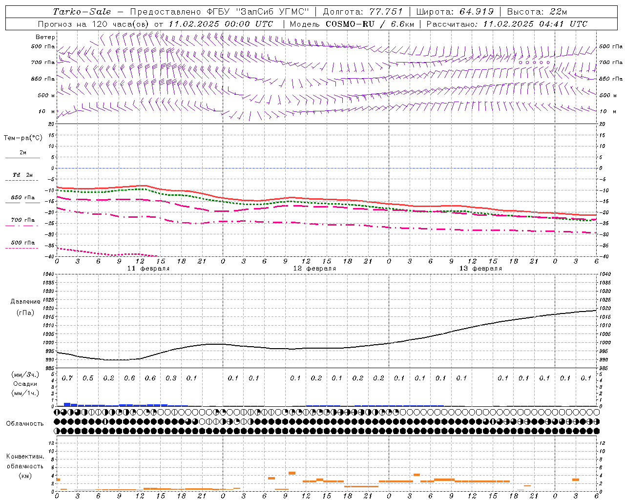This screenshot has height=500, width=625.
Task: Click the "12 февраля" date label
Action: [x=314, y=269]
